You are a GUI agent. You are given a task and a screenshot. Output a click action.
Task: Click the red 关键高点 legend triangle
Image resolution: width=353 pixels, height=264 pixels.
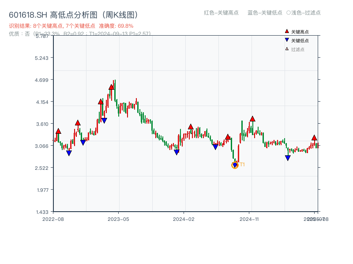tap(287, 32)
